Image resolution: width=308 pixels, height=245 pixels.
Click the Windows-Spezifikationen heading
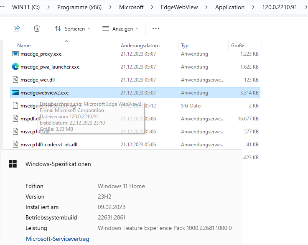[58, 164]
